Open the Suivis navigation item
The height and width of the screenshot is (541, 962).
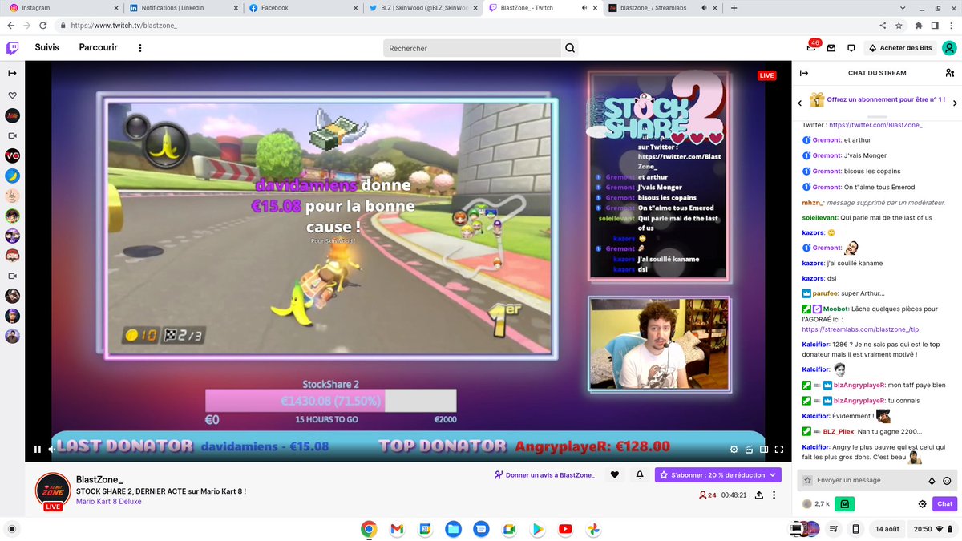[x=46, y=48]
